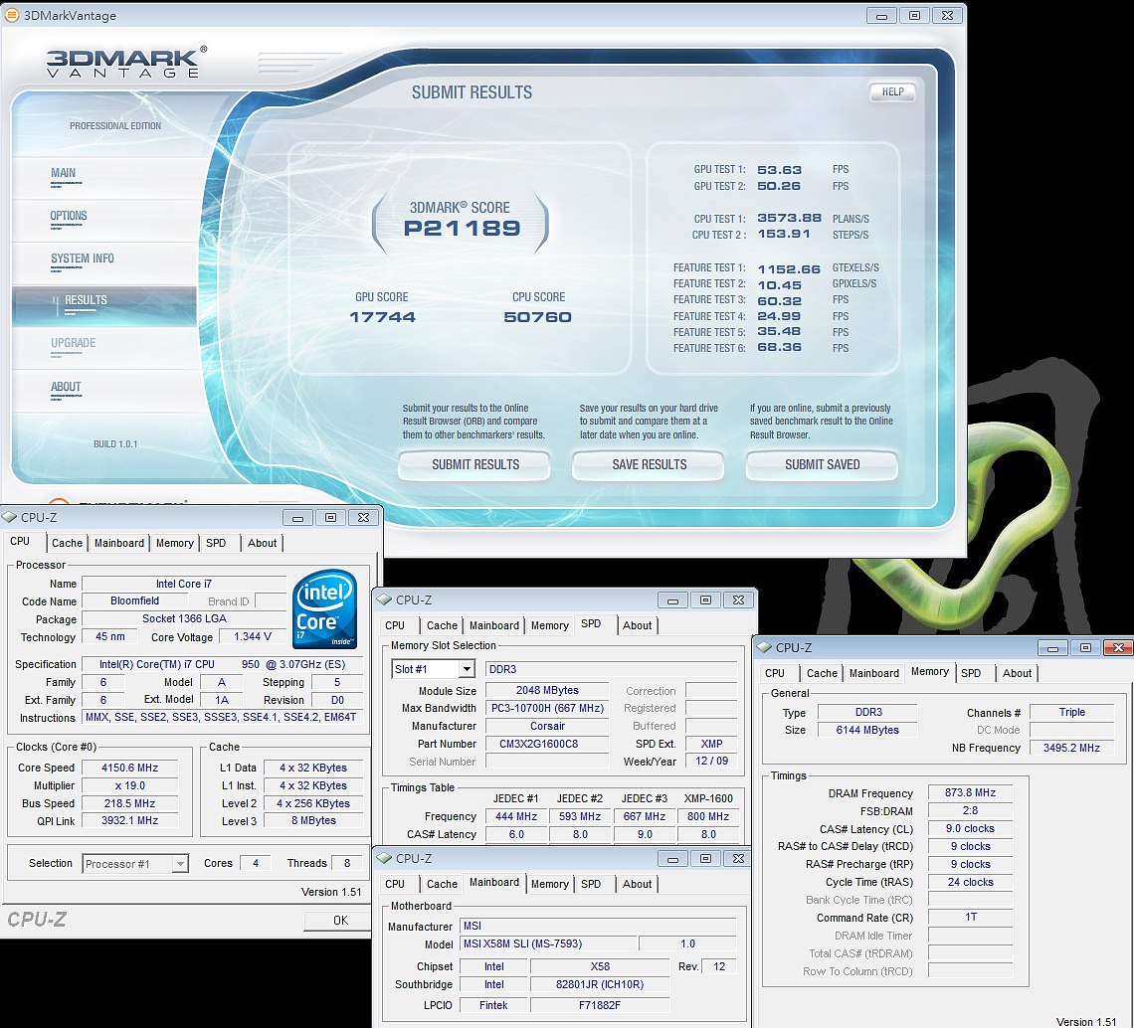The height and width of the screenshot is (1028, 1134).
Task: Click the Channels # field Triple
Action: point(1071,712)
